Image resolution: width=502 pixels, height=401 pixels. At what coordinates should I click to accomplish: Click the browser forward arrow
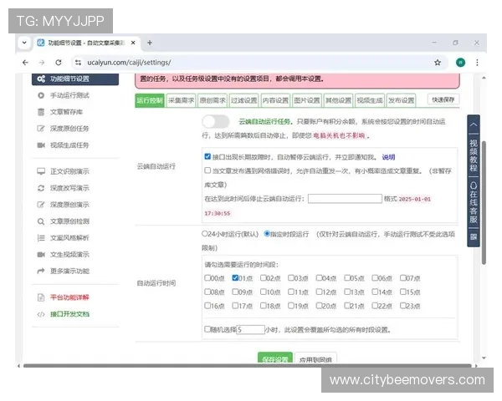pos(42,63)
